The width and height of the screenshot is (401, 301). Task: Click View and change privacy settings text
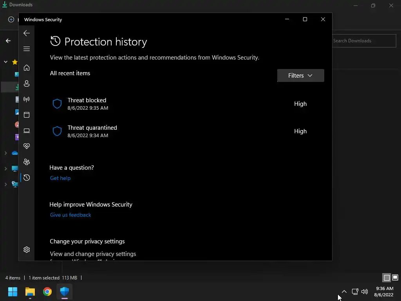93,254
